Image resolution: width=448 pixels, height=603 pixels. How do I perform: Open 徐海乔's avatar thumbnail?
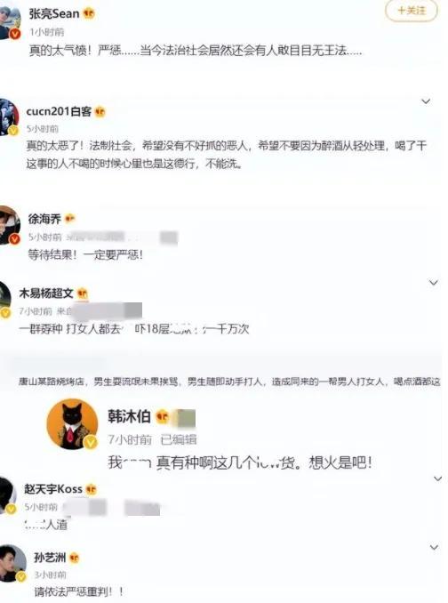[9, 225]
